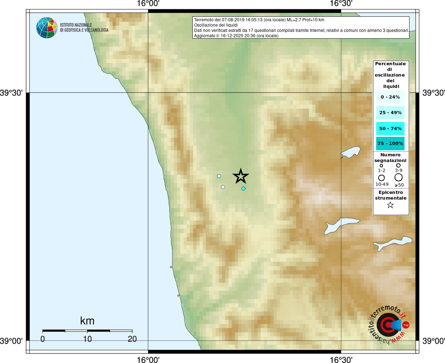The width and height of the screenshot is (445, 363).
Task: Click the epicenter star on the map
Action: pos(241,176)
